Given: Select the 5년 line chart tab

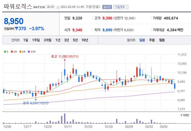Looking at the screenshot, I should (75, 40).
